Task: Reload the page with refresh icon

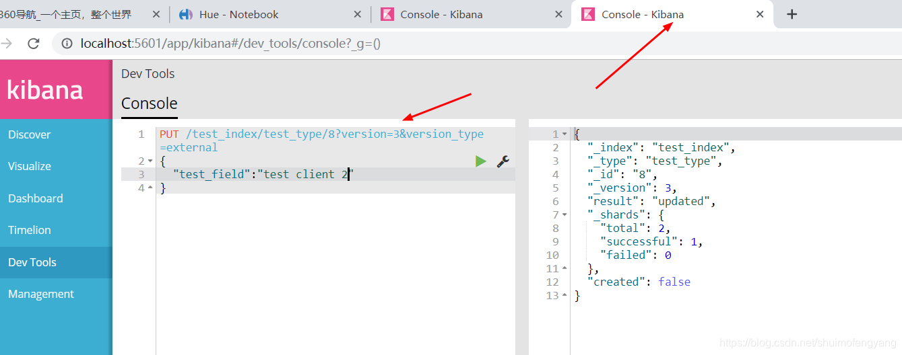Action: (34, 44)
